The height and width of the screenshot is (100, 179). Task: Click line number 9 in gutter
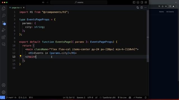pos(15,42)
